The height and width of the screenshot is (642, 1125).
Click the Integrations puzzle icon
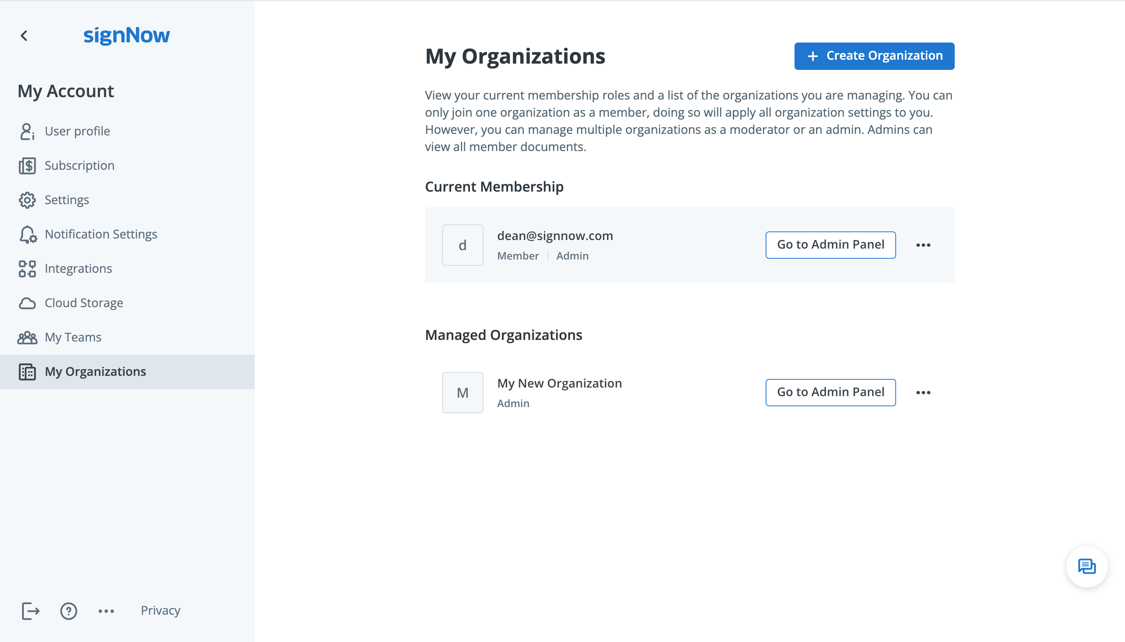(x=27, y=269)
